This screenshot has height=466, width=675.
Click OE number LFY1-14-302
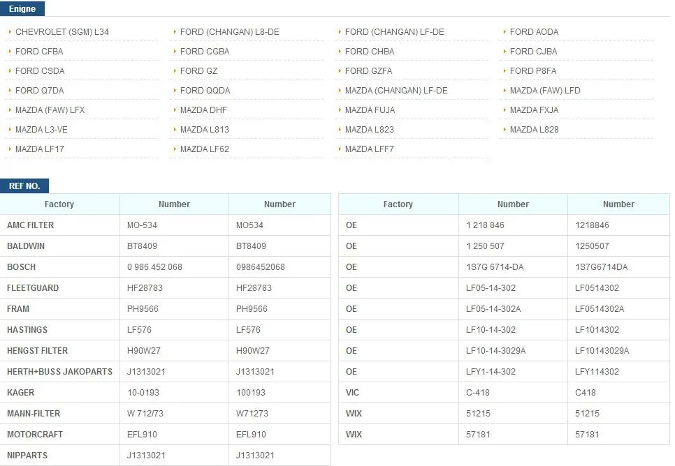(491, 372)
